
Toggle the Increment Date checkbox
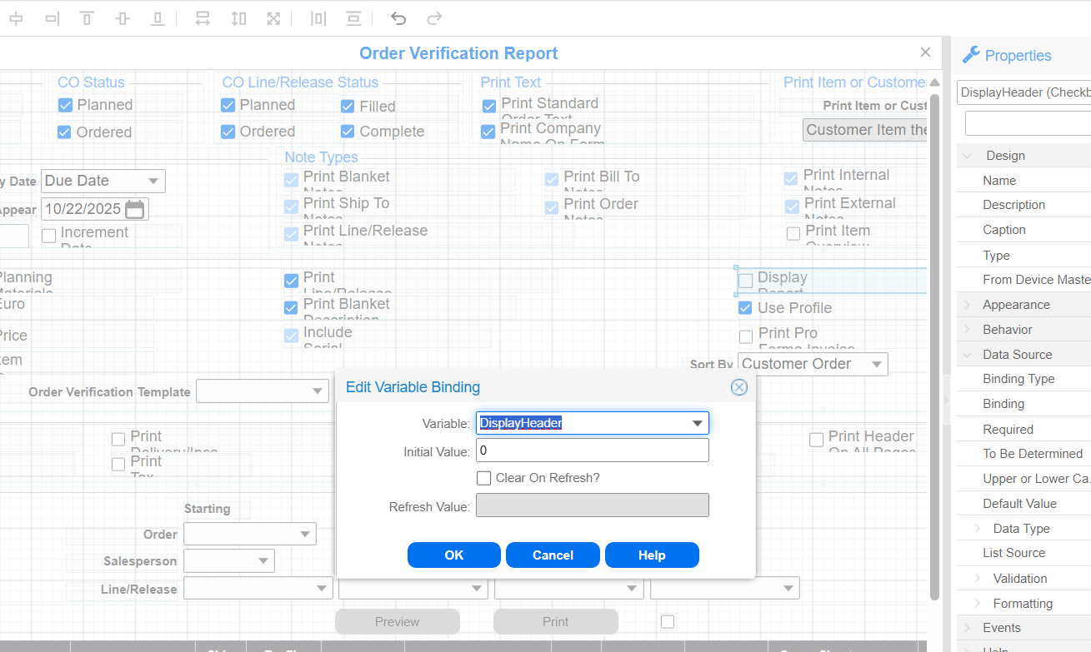coord(49,236)
